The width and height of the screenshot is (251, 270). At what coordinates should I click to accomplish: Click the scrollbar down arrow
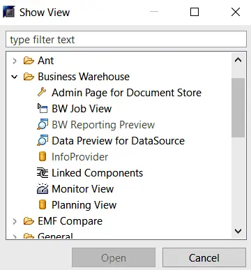pos(238,231)
